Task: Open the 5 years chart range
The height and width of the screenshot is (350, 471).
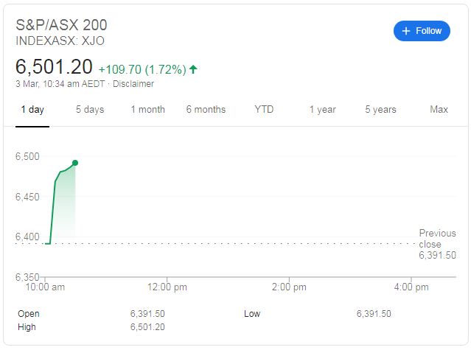Action: click(380, 110)
